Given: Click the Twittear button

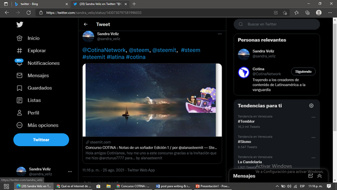Looking at the screenshot, I should coord(41,140).
